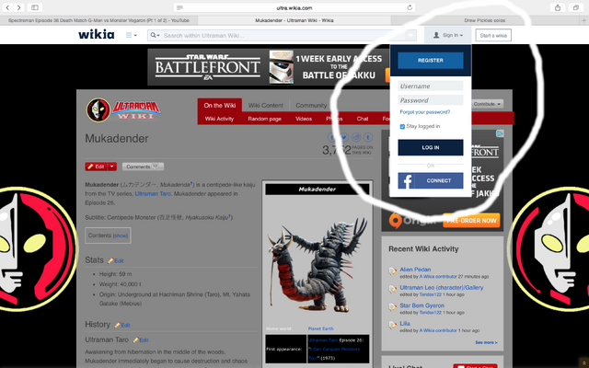Submit search with the arrow button
Image resolution: width=589 pixels, height=368 pixels.
(410, 35)
